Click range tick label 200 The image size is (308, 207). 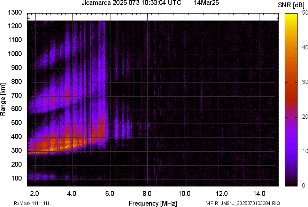16,164
